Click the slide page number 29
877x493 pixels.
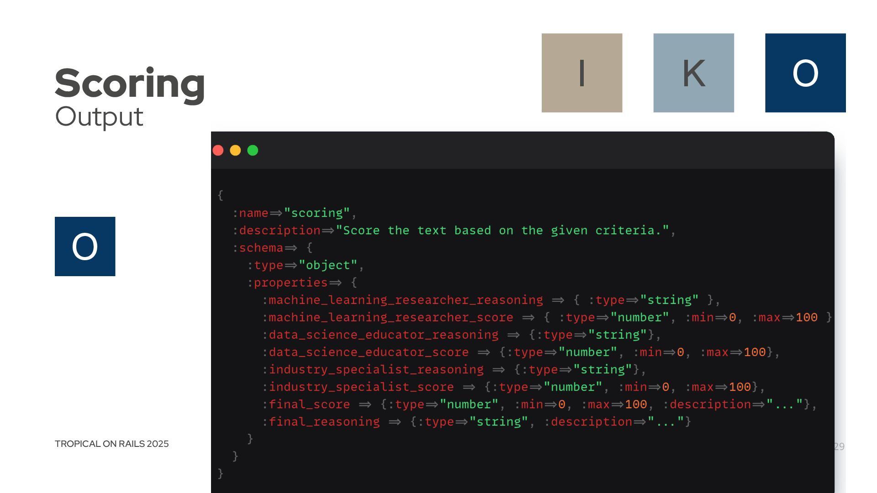839,446
